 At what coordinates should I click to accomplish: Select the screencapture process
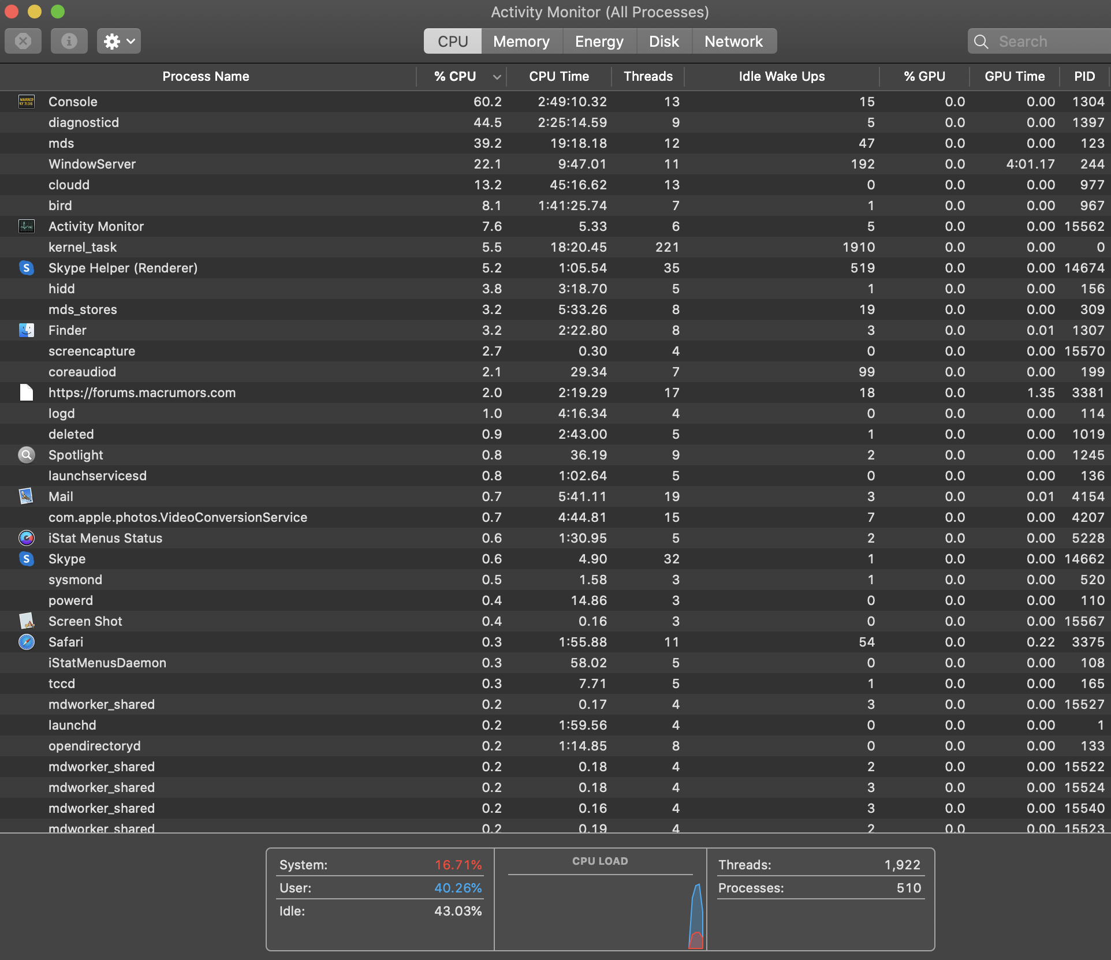point(555,351)
